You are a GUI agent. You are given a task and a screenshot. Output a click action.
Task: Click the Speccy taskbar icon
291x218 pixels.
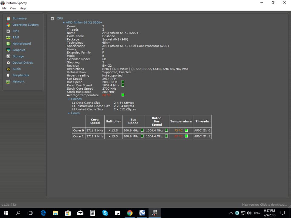coord(154,213)
